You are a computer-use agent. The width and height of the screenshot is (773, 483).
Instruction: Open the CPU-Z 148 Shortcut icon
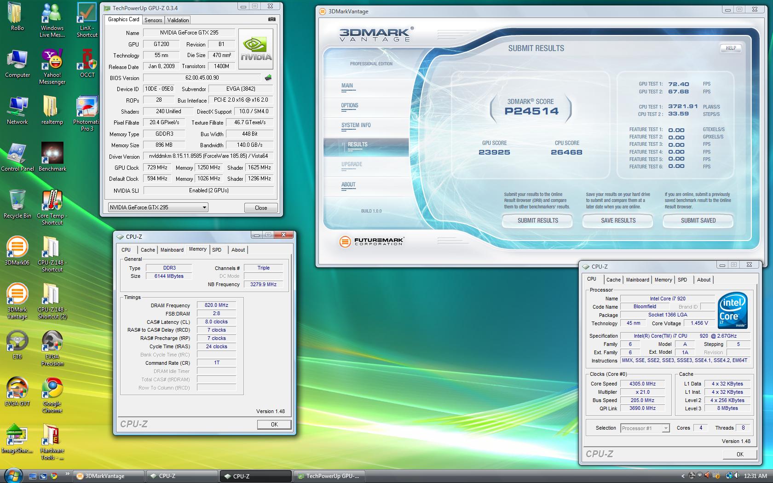click(x=52, y=254)
